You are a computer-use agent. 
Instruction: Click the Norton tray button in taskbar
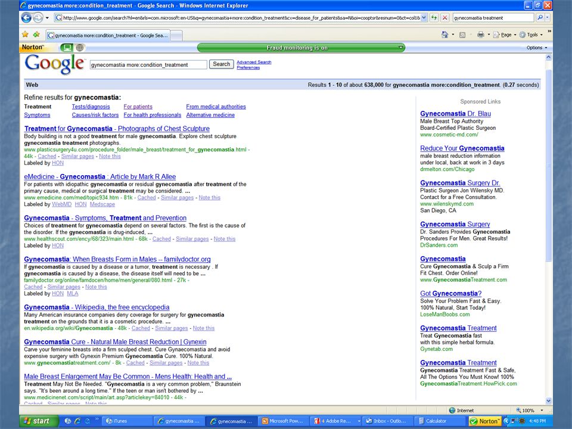click(x=485, y=421)
